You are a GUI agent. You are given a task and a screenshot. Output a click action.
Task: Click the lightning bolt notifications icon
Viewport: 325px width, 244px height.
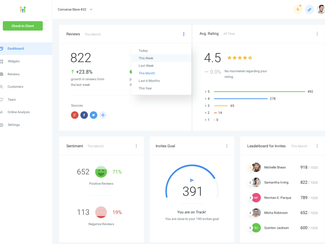coord(298,9)
